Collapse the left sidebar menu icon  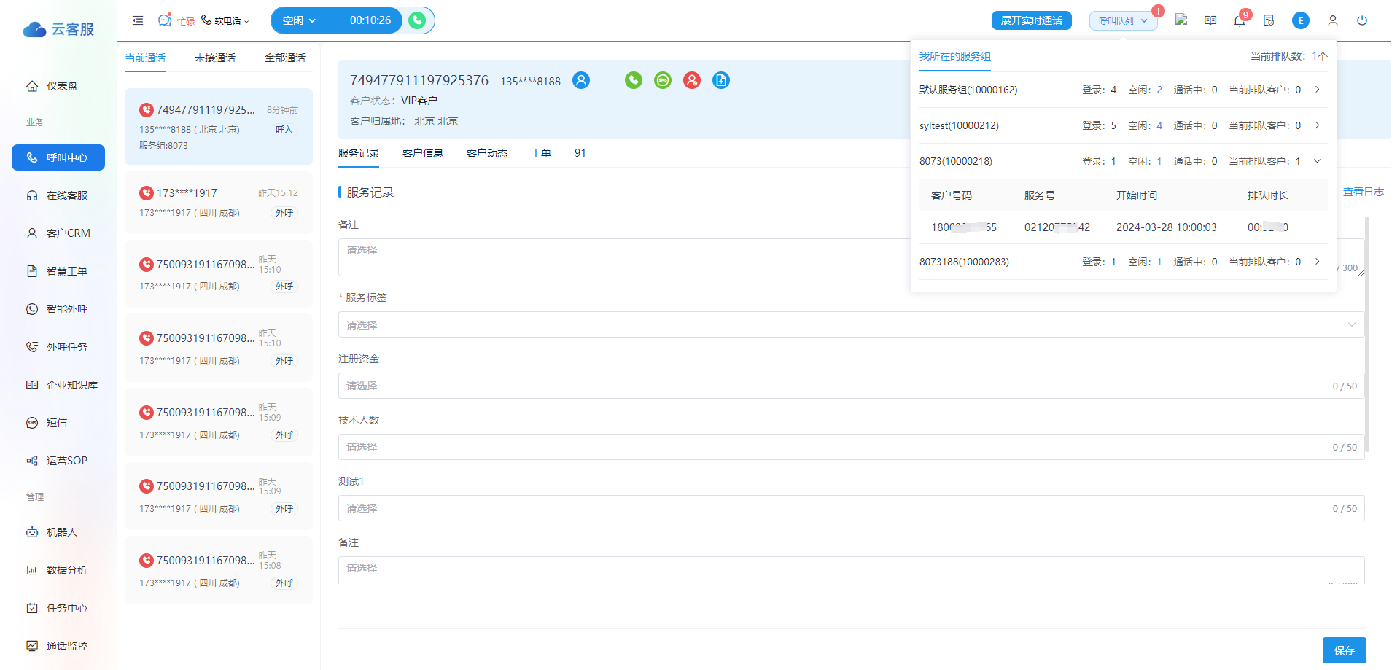click(138, 20)
